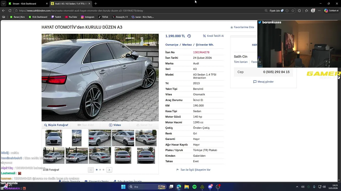Click taskbar search box Ara
341x191 pixels.
coord(147,187)
